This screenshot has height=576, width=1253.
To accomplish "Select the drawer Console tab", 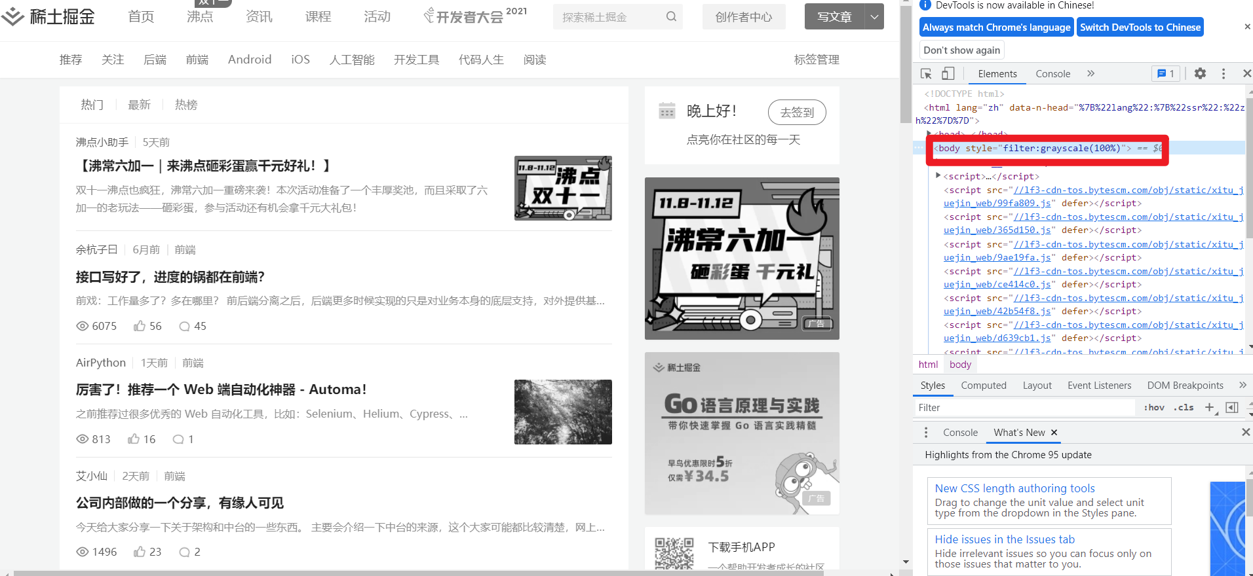I will click(x=960, y=433).
